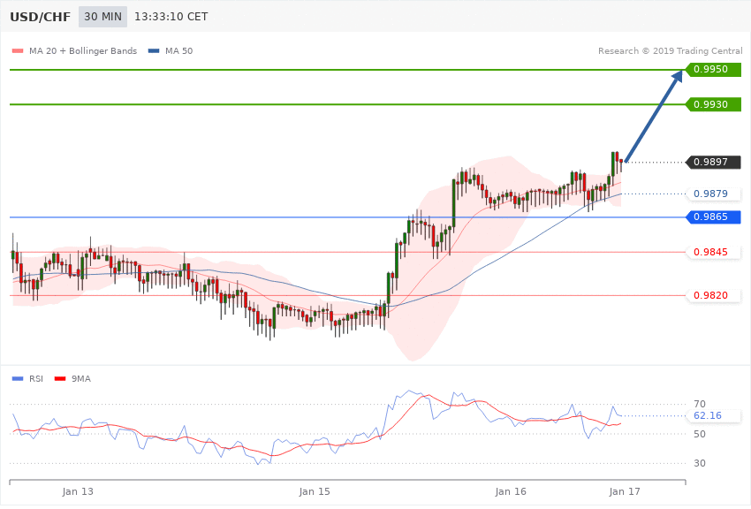
Task: Select the 0.9865 blue pivot label
Action: (714, 217)
